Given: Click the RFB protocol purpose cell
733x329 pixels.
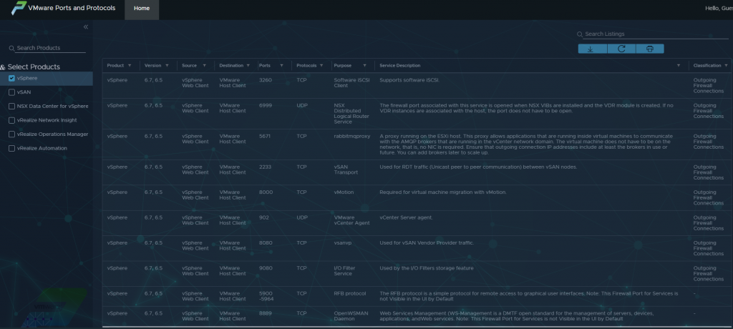Looking at the screenshot, I should pos(349,293).
